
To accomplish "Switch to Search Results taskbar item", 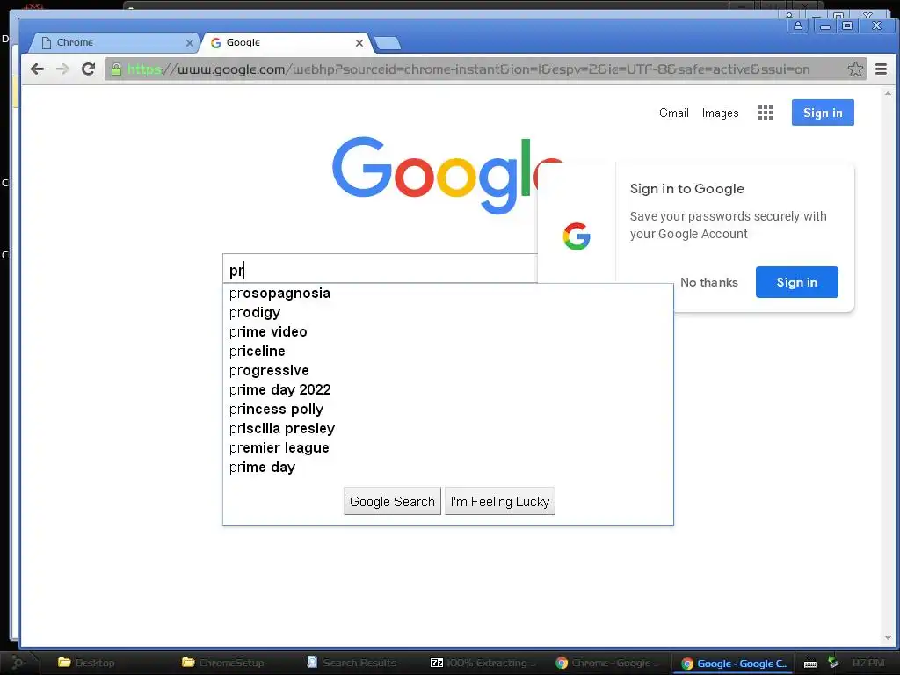I will [352, 663].
